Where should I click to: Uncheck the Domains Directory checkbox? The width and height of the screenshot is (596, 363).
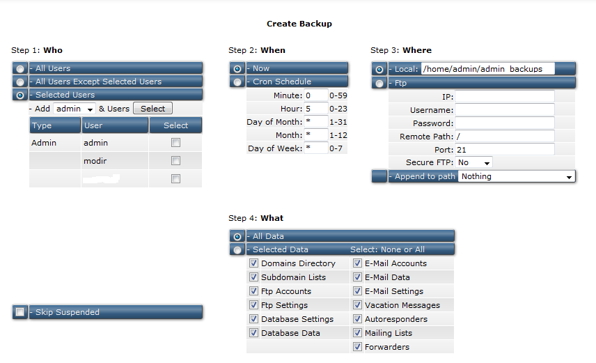pyautogui.click(x=254, y=263)
